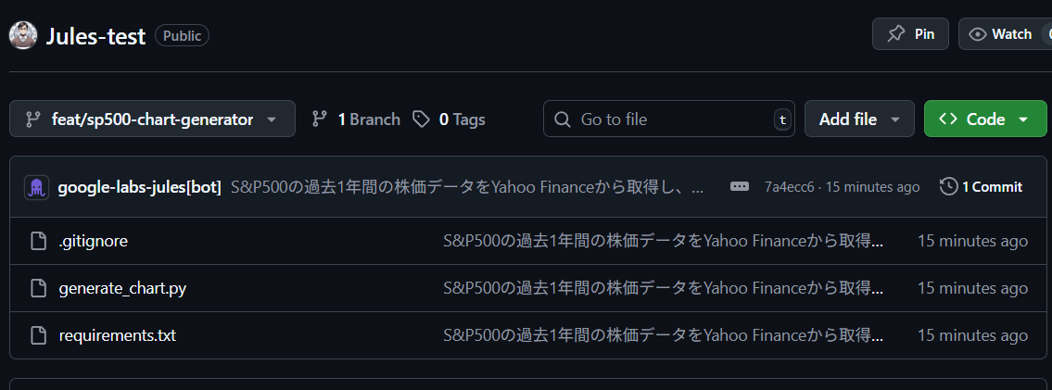Click the repository owner avatar

(x=23, y=35)
